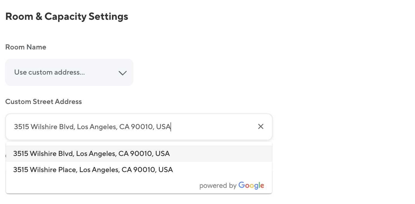Expand the Room Name chevron arrow
This screenshot has height=204, width=415.
[122, 73]
